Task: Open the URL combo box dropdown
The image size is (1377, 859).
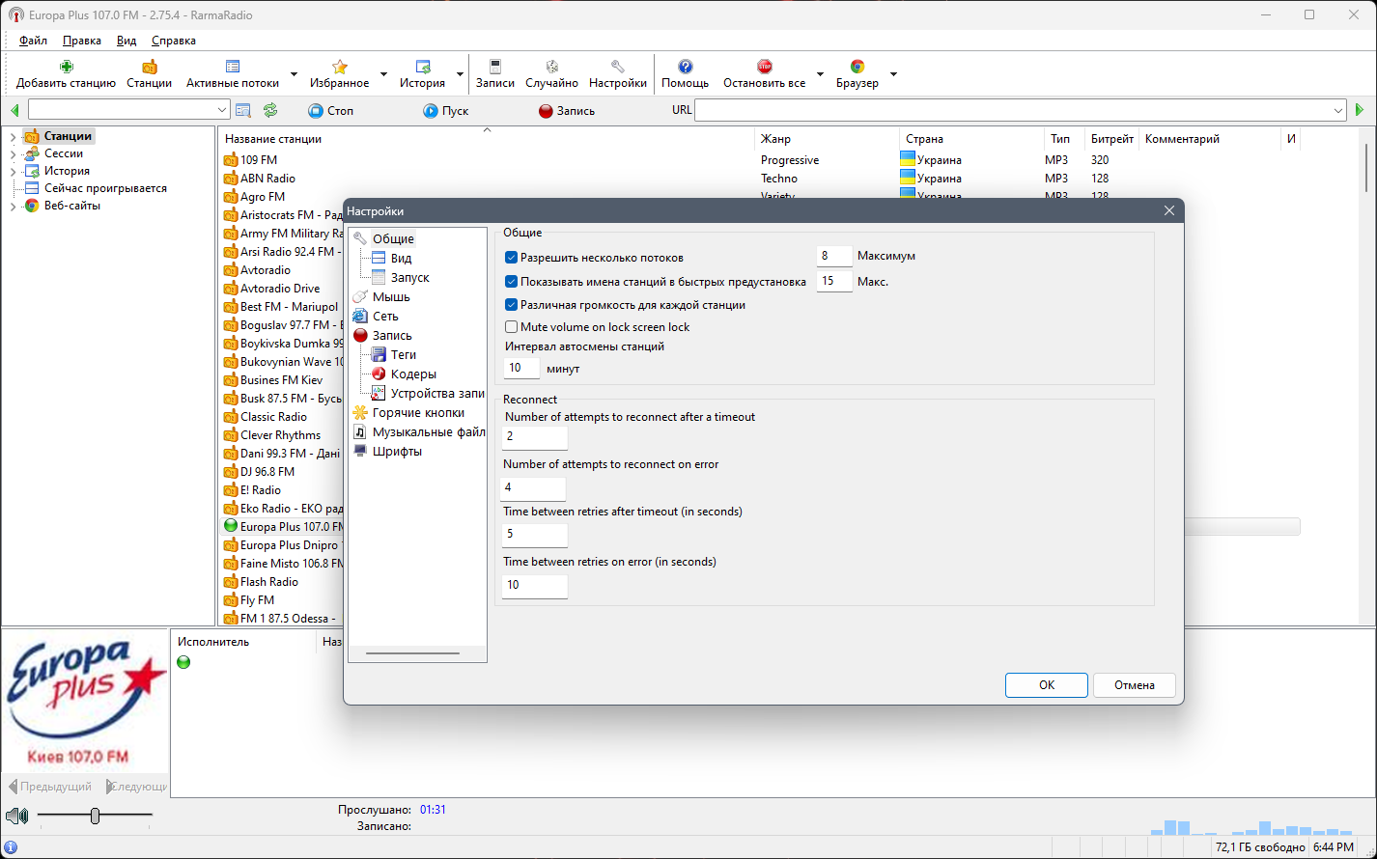Action: [x=1338, y=111]
